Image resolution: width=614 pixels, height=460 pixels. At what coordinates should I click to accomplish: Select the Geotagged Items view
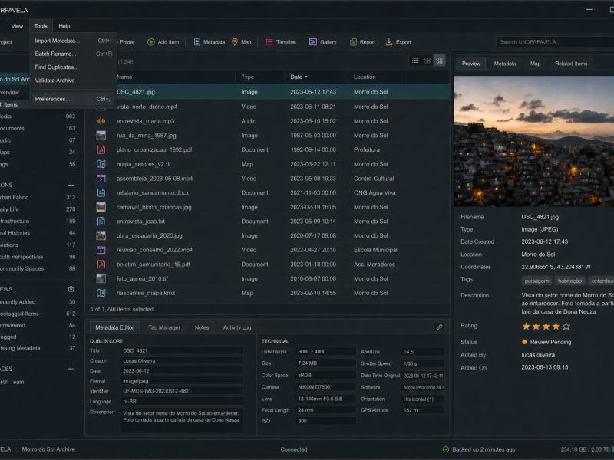pos(38,314)
